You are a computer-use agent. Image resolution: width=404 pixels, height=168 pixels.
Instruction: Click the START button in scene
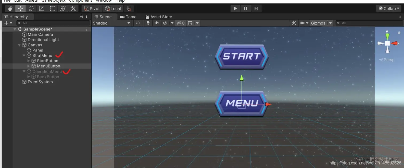click(242, 57)
